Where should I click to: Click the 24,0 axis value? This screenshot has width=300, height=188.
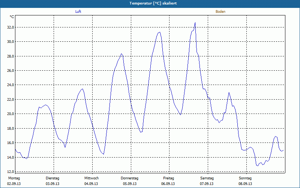pyautogui.click(x=10, y=85)
